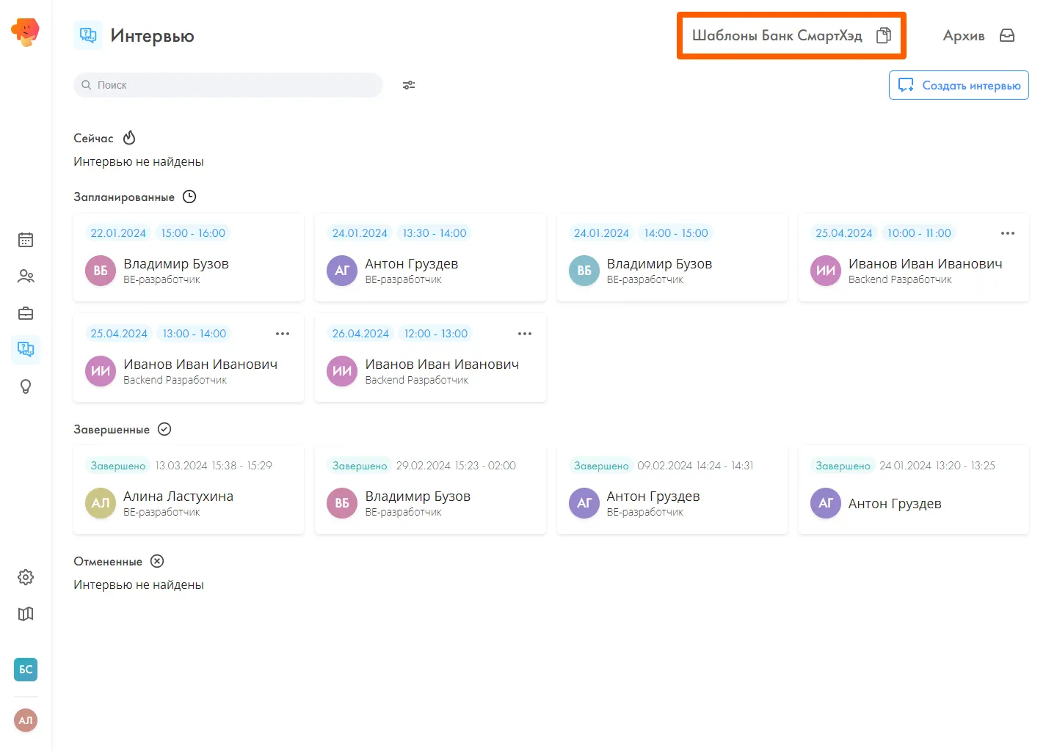Click the flame icon next to Сейчас
Screen dimensions: 1057x751
click(129, 138)
